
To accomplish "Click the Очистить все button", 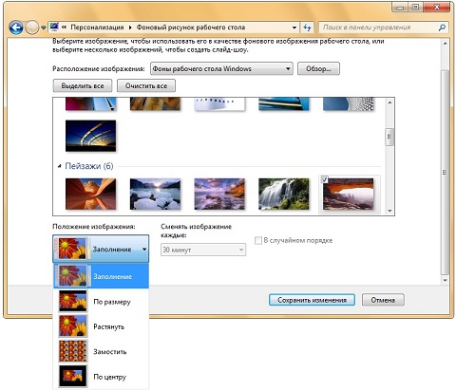I will pyautogui.click(x=146, y=85).
